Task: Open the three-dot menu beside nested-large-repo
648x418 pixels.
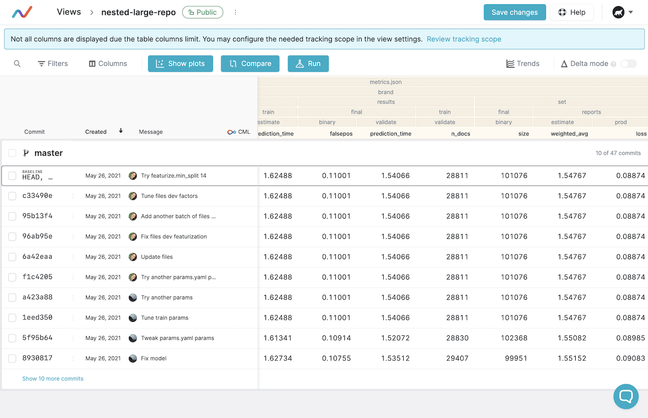Action: pos(235,12)
